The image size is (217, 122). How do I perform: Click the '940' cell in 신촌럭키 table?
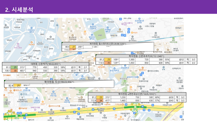click(x=32, y=71)
